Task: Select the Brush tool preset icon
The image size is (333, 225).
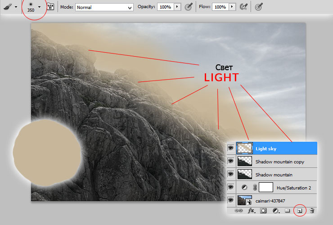Action: tap(8, 7)
